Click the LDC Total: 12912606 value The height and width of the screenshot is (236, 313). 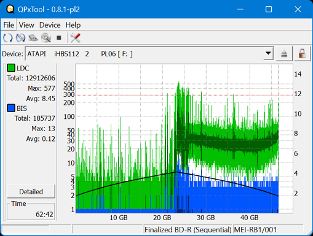click(31, 78)
